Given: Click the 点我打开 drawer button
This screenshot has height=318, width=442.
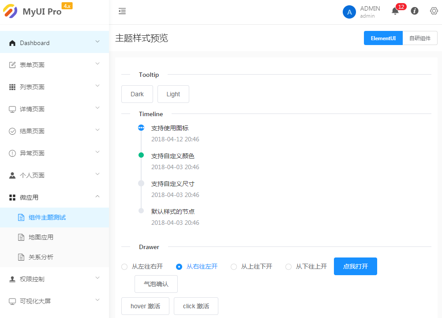Looking at the screenshot, I should (355, 266).
